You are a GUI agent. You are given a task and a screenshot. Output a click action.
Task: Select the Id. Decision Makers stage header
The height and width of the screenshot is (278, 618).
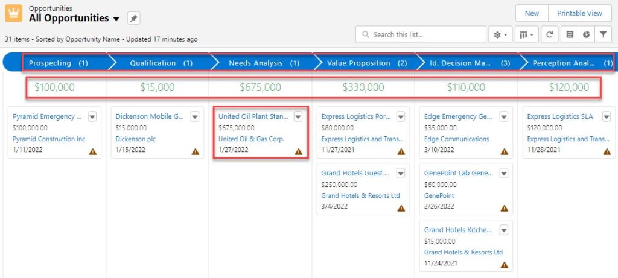pyautogui.click(x=470, y=63)
